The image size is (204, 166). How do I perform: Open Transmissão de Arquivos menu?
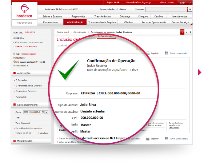click(x=103, y=22)
